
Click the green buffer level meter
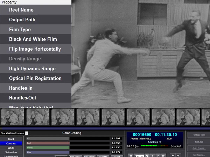pos(154,145)
